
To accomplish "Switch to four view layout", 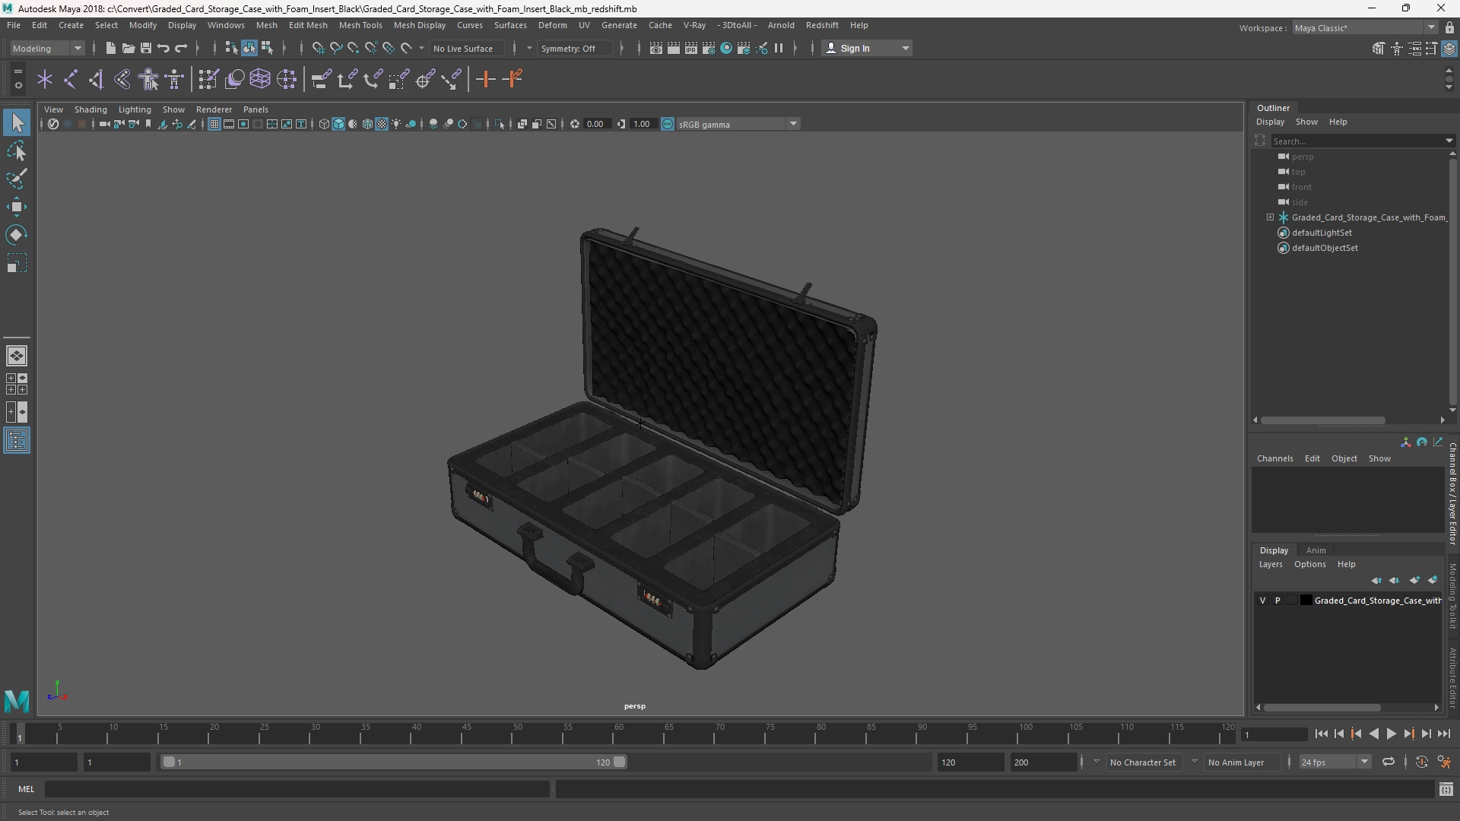I will (x=17, y=384).
